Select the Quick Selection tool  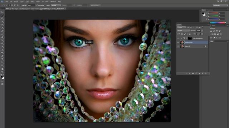click(2, 22)
